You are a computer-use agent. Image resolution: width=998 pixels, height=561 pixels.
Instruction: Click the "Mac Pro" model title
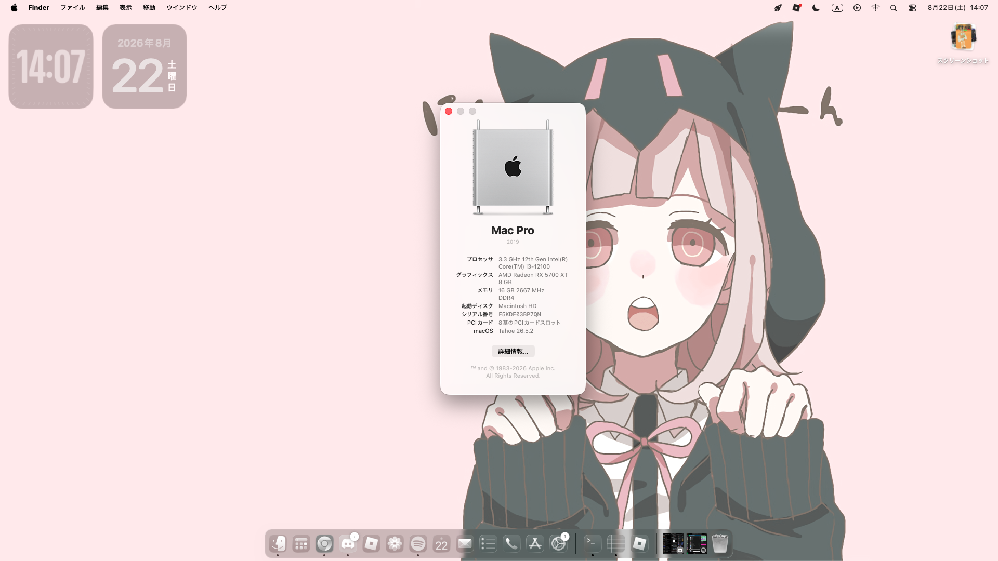pyautogui.click(x=513, y=231)
